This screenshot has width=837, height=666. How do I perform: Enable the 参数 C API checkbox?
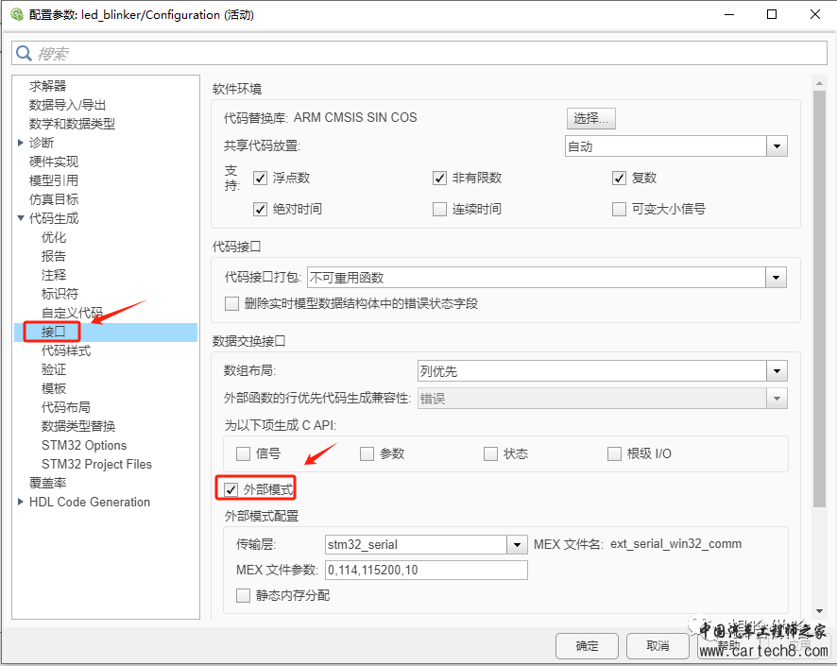tap(367, 454)
